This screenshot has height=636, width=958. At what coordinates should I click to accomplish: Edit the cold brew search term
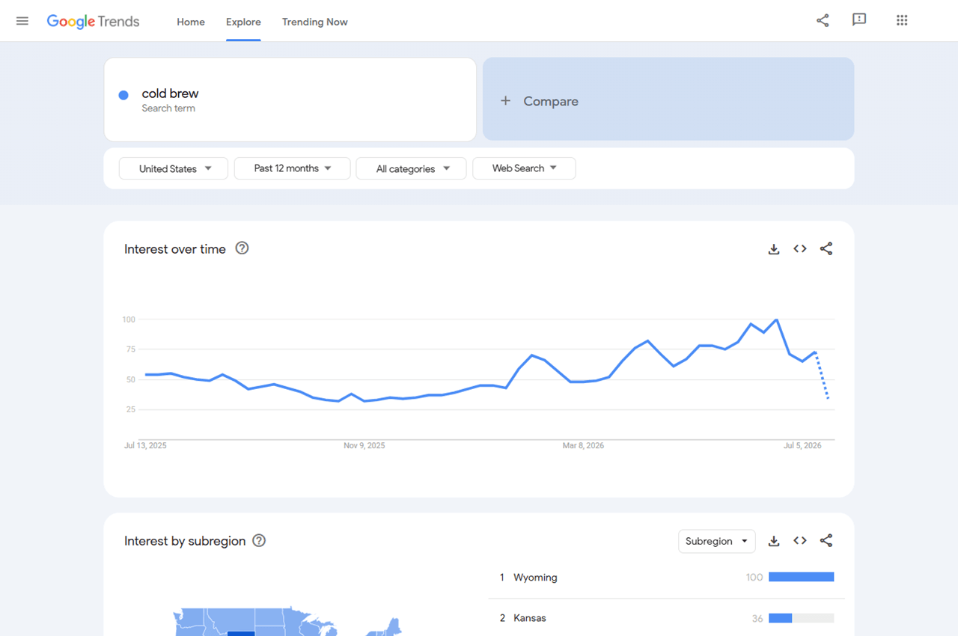coord(290,99)
